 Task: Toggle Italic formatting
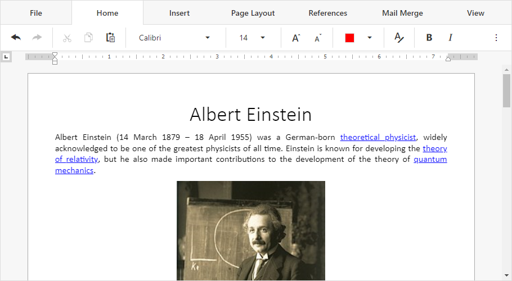[450, 38]
